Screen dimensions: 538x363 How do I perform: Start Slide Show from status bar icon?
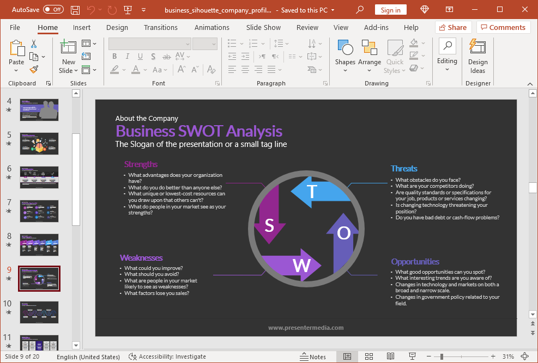412,356
